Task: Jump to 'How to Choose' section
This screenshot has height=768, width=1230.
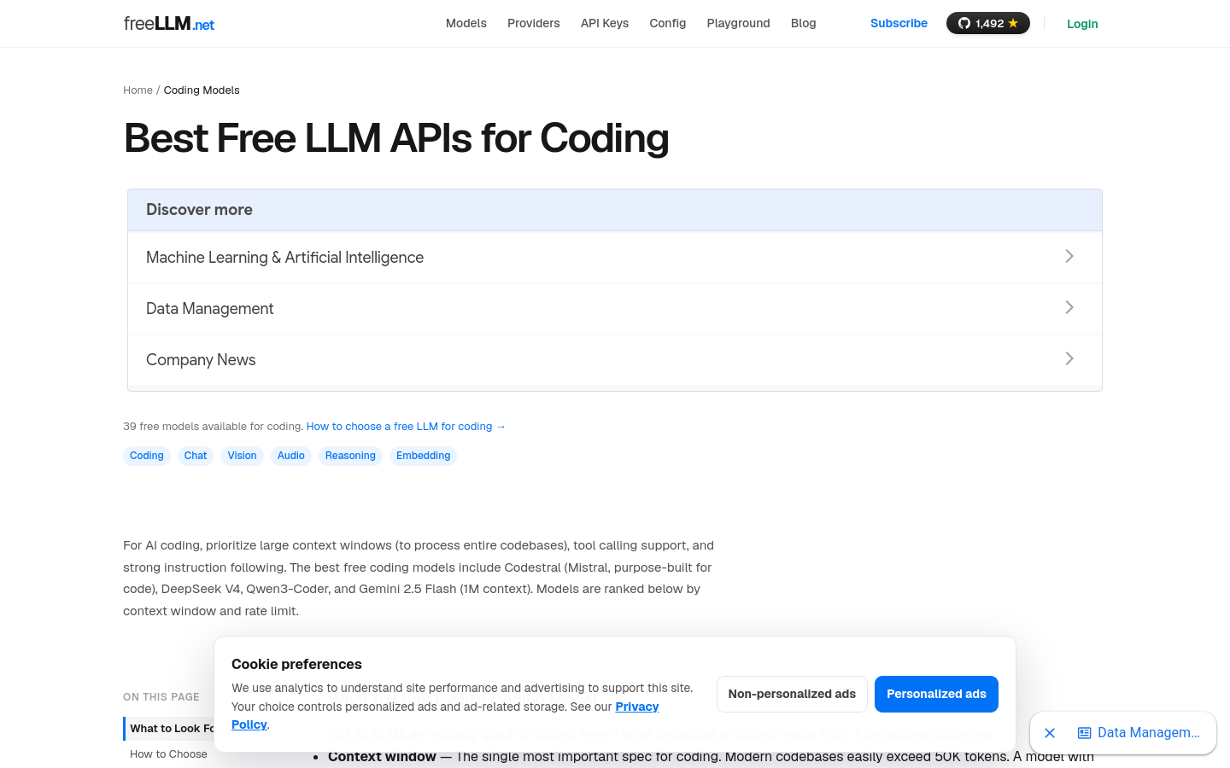Action: tap(168, 754)
